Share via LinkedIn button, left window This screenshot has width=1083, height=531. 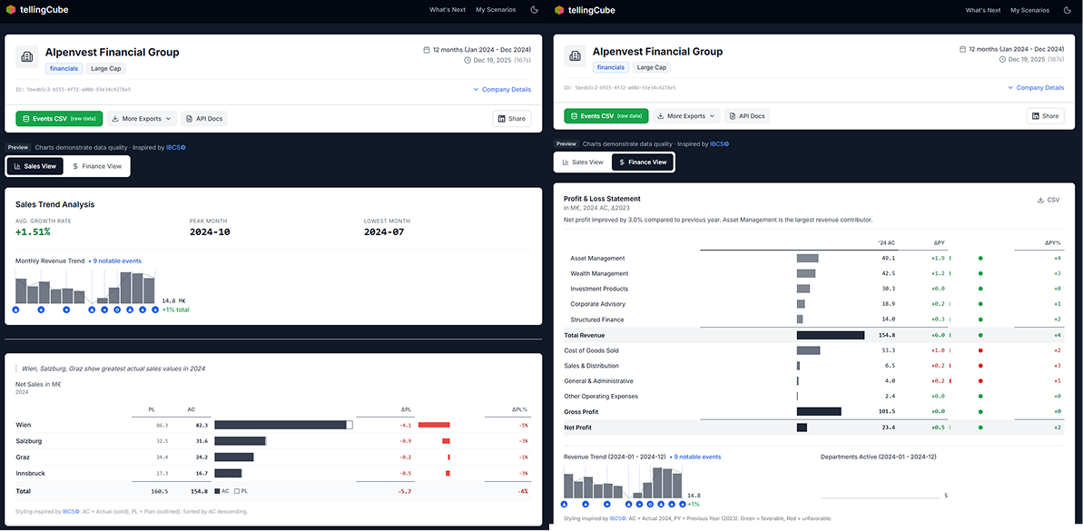click(512, 119)
